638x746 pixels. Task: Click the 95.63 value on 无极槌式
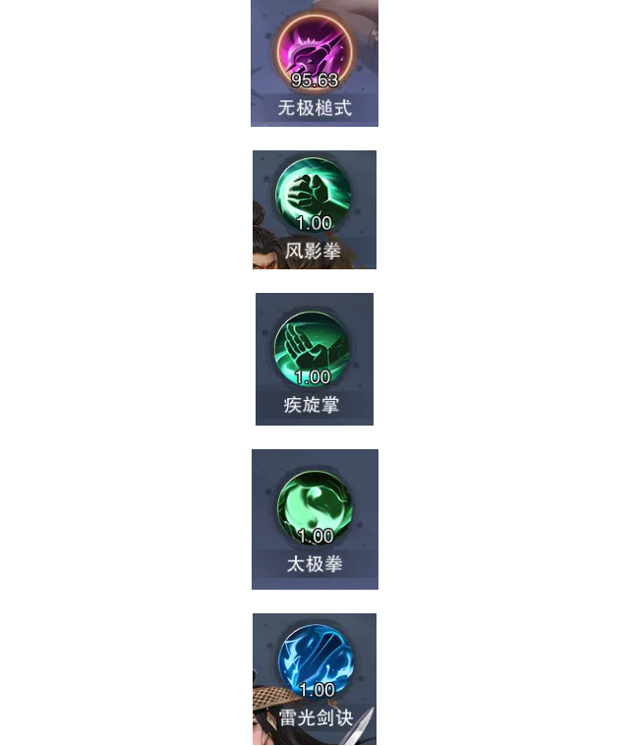[315, 80]
